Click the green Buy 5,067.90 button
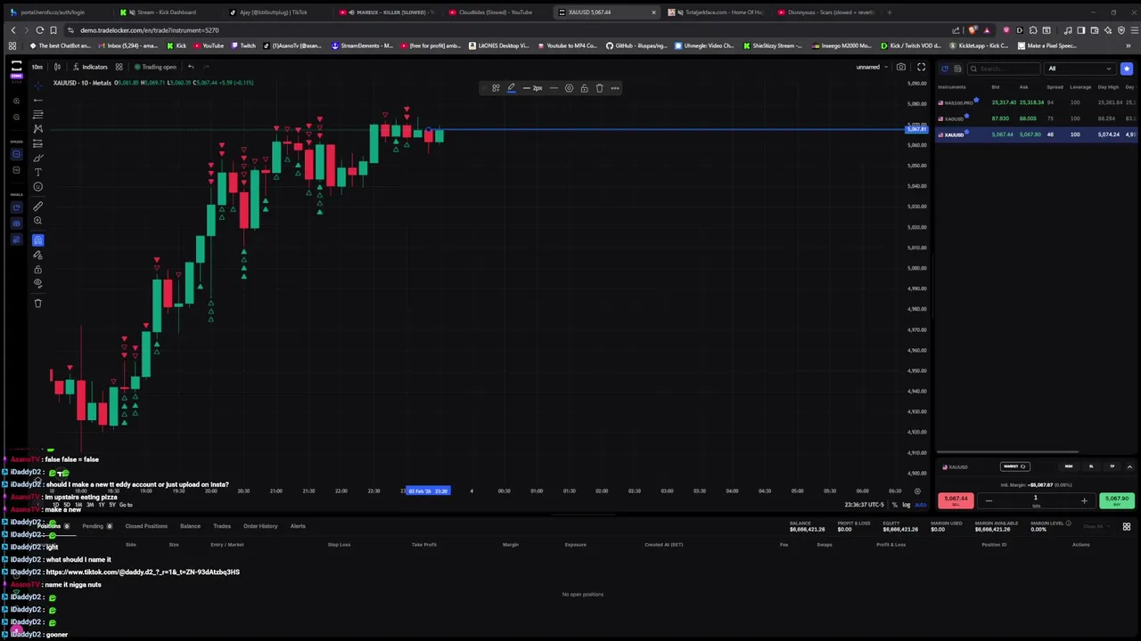The height and width of the screenshot is (641, 1141). tap(1117, 500)
